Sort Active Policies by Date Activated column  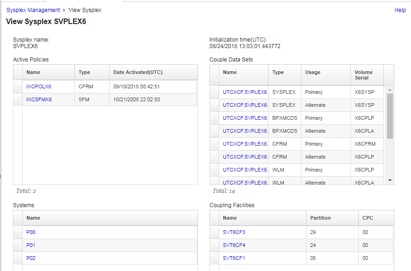[x=138, y=72]
